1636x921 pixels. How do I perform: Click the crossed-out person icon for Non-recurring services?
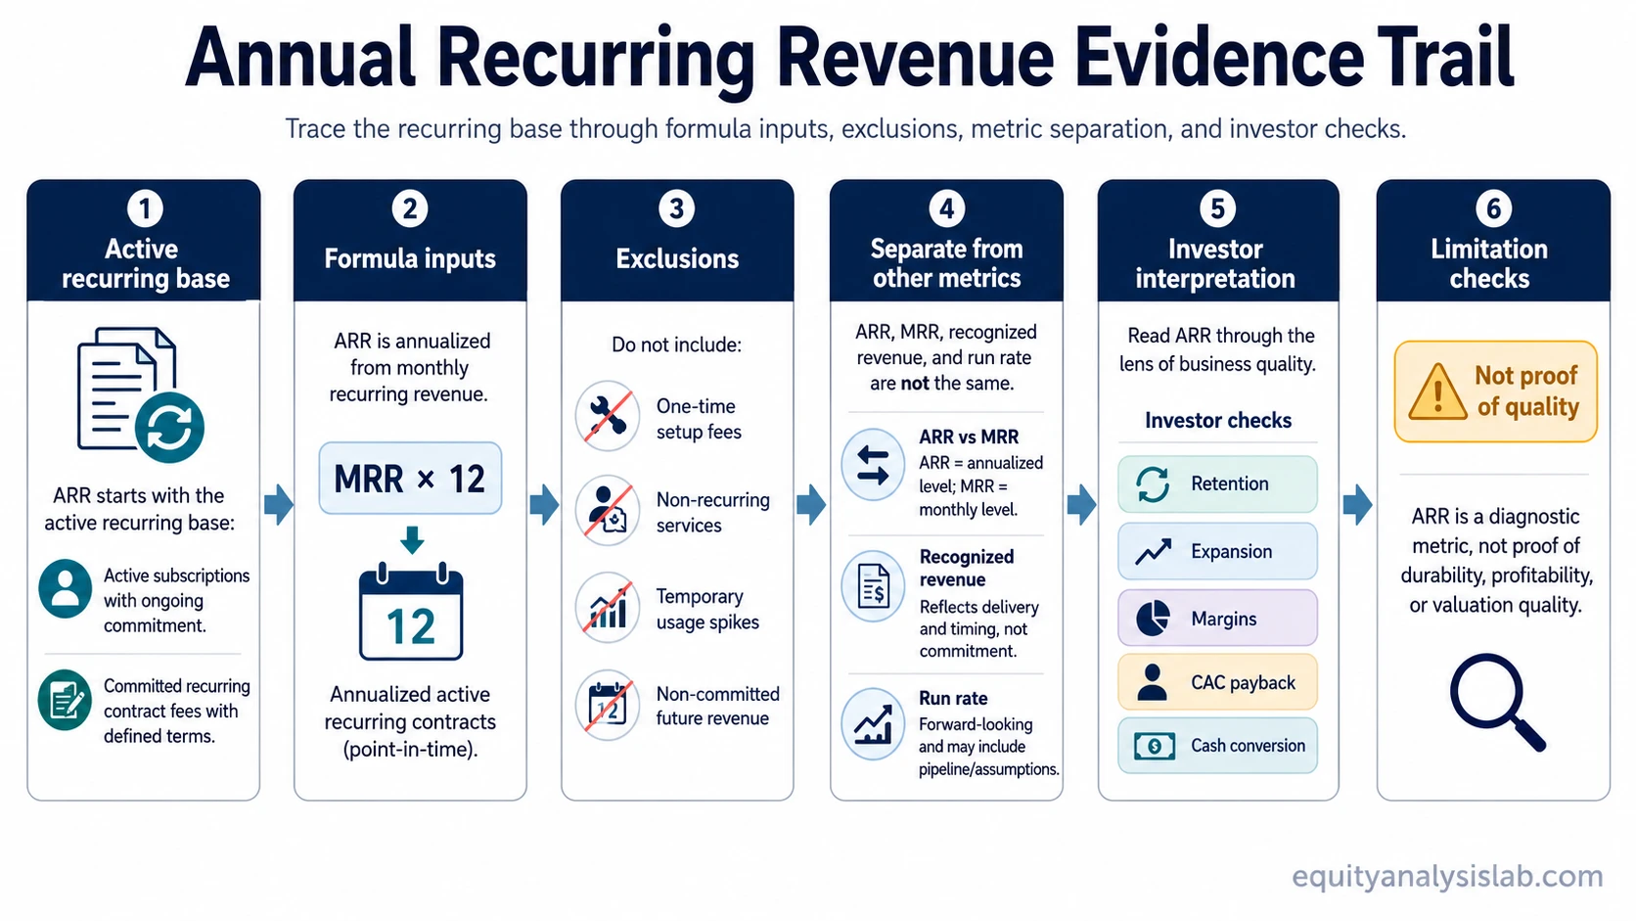[608, 510]
